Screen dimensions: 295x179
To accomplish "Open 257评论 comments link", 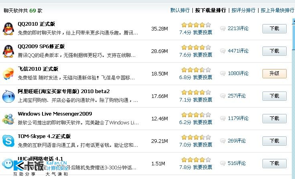I will 236,96.
